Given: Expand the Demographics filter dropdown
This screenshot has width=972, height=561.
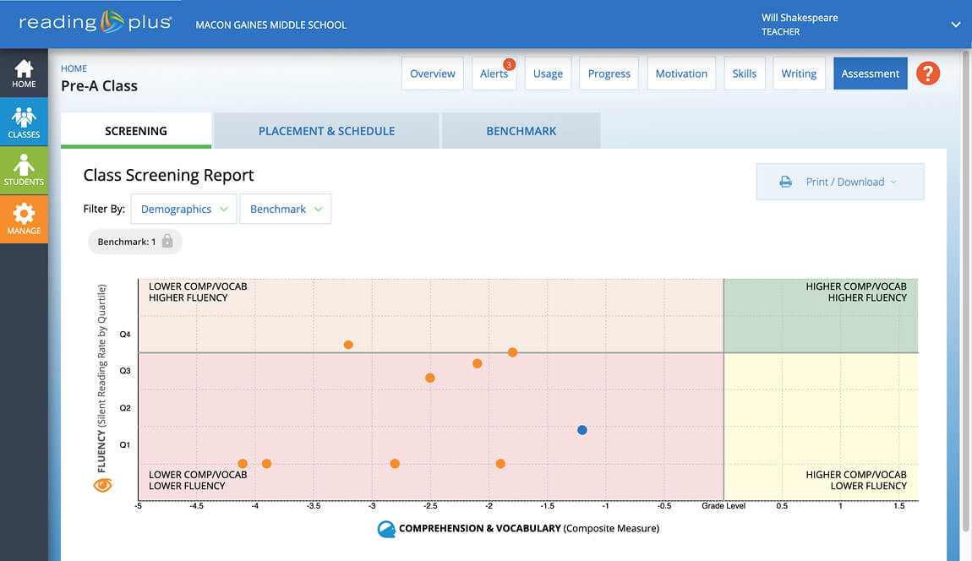Looking at the screenshot, I should (183, 210).
